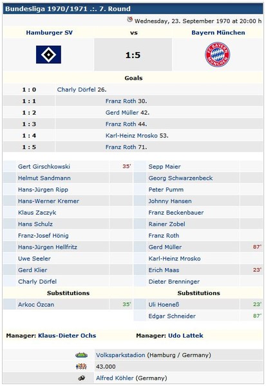Open Sepp Maier player profile
This screenshot has width=266, height=386.
164,167
